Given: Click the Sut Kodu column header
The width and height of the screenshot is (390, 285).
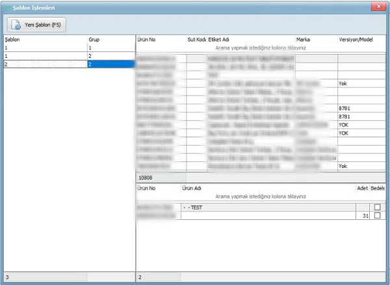Looking at the screenshot, I should click(196, 40).
